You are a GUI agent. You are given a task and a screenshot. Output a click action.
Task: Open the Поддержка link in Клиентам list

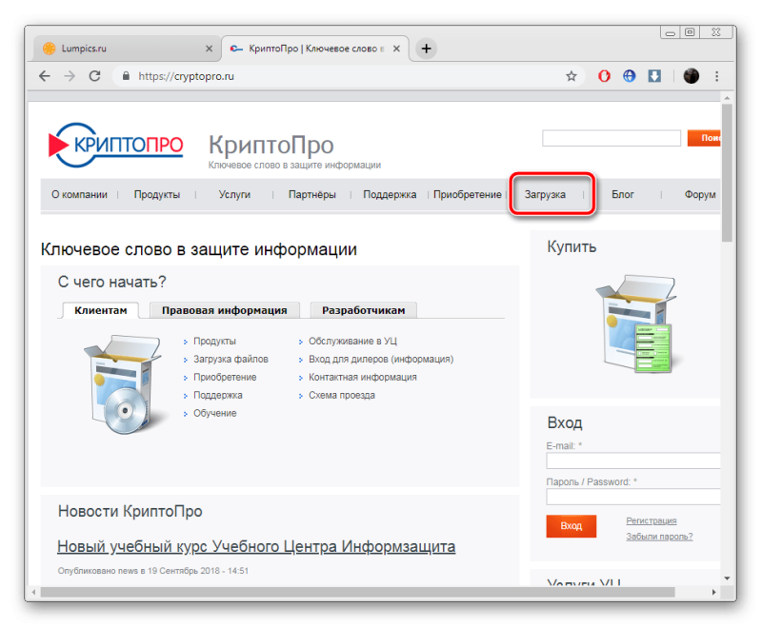[218, 395]
